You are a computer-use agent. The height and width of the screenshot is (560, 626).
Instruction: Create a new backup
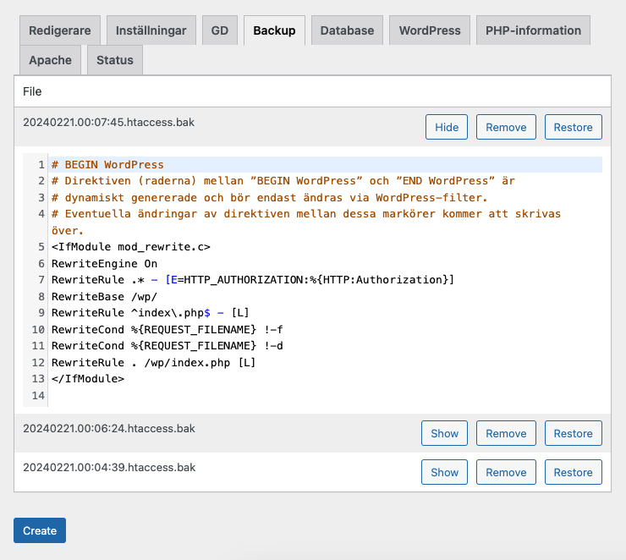40,531
